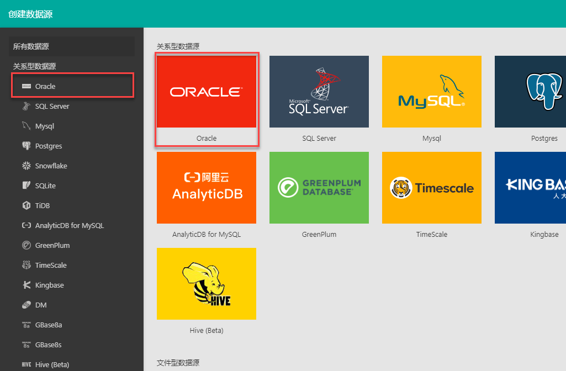Click the GBase8a sidebar icon
The image size is (566, 371).
[27, 325]
